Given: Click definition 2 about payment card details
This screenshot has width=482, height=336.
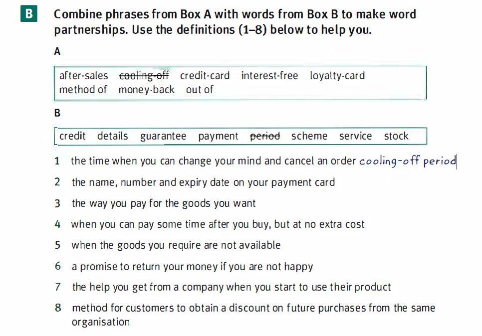Looking at the screenshot, I should [203, 182].
